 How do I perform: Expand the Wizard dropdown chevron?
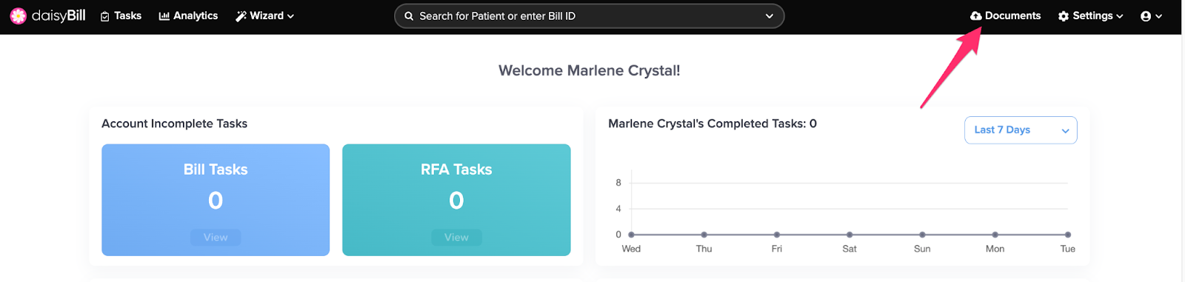(290, 16)
